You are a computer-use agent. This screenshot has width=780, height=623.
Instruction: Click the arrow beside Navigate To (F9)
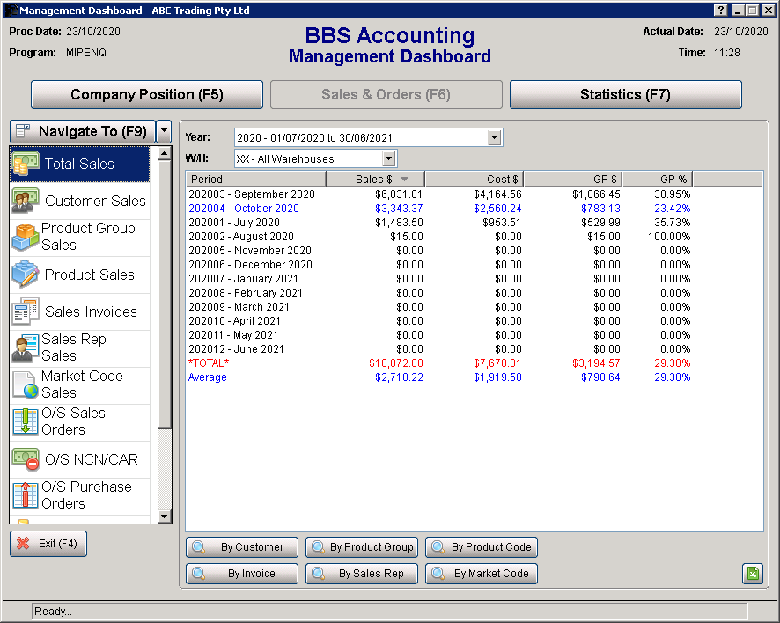[x=164, y=132]
